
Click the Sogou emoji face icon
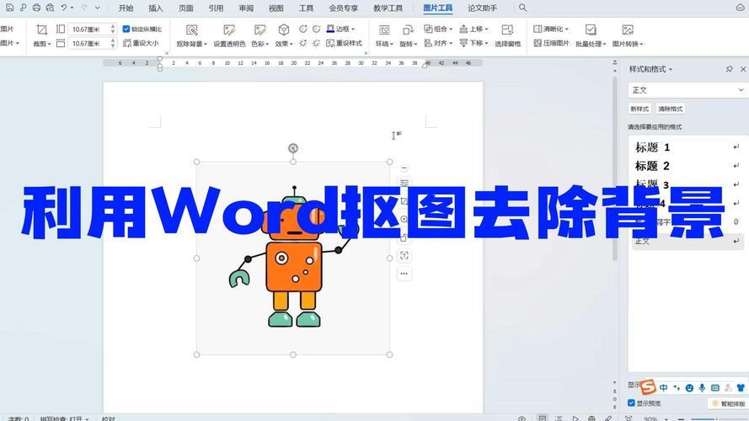tap(689, 388)
